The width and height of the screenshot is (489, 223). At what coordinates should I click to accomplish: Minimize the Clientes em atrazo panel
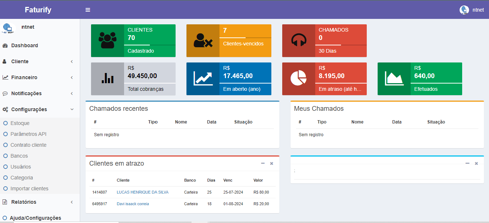(263, 163)
